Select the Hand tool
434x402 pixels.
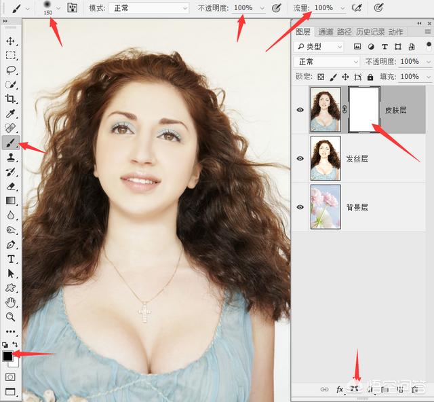[x=11, y=302]
